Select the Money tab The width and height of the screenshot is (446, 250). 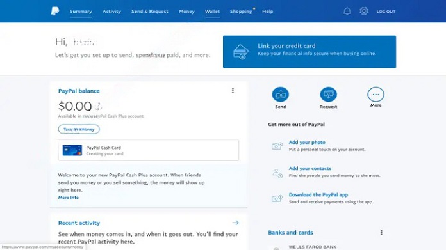[186, 12]
